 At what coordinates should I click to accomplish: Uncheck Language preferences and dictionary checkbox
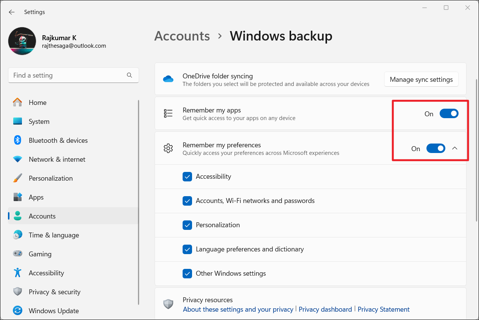pyautogui.click(x=187, y=249)
